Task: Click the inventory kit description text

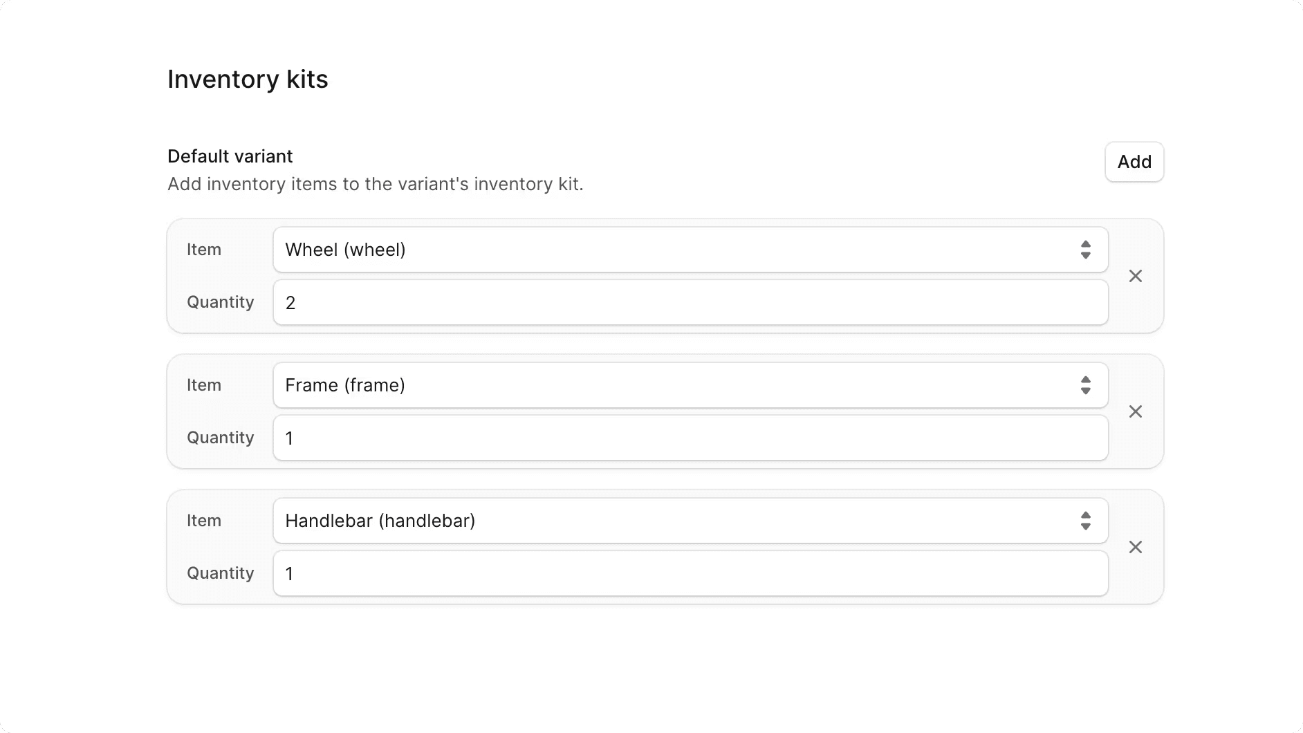Action: point(375,184)
